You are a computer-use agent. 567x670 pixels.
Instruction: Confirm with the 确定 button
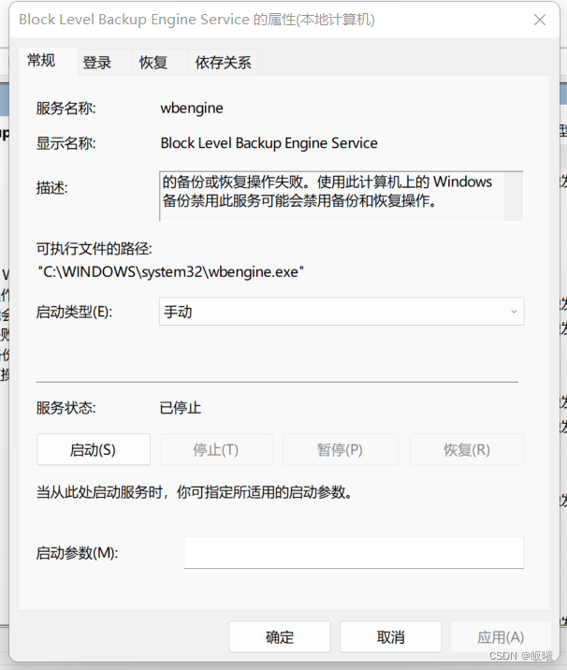(x=280, y=637)
